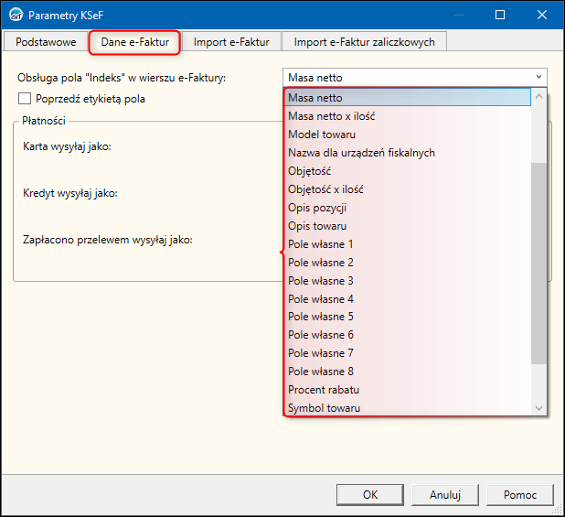The height and width of the screenshot is (517, 565).
Task: Collapse the Indeks field combo box arrow
Action: (x=538, y=77)
